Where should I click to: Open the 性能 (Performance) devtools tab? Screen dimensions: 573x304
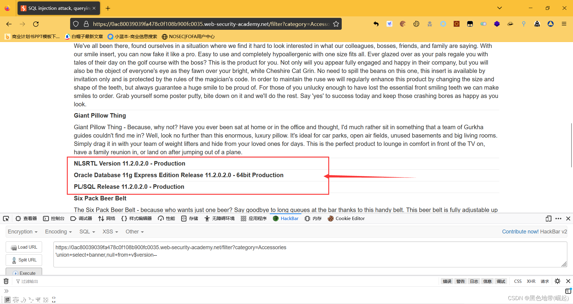click(166, 219)
